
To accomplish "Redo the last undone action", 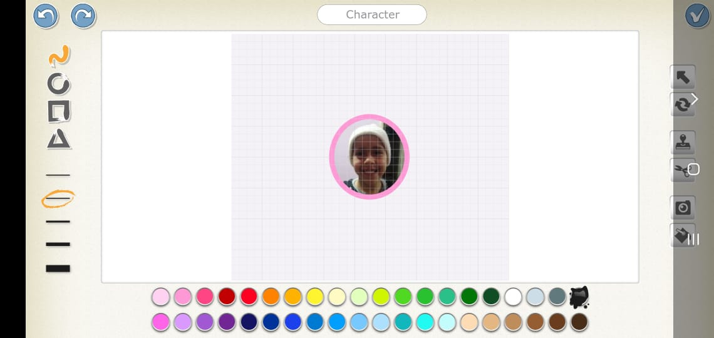I will 83,16.
